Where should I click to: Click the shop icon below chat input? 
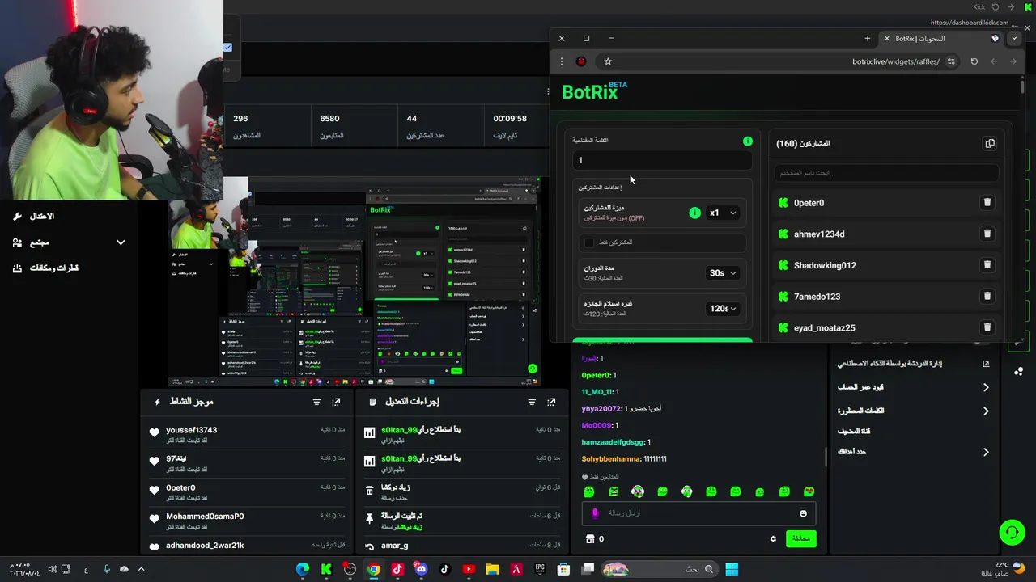click(590, 539)
